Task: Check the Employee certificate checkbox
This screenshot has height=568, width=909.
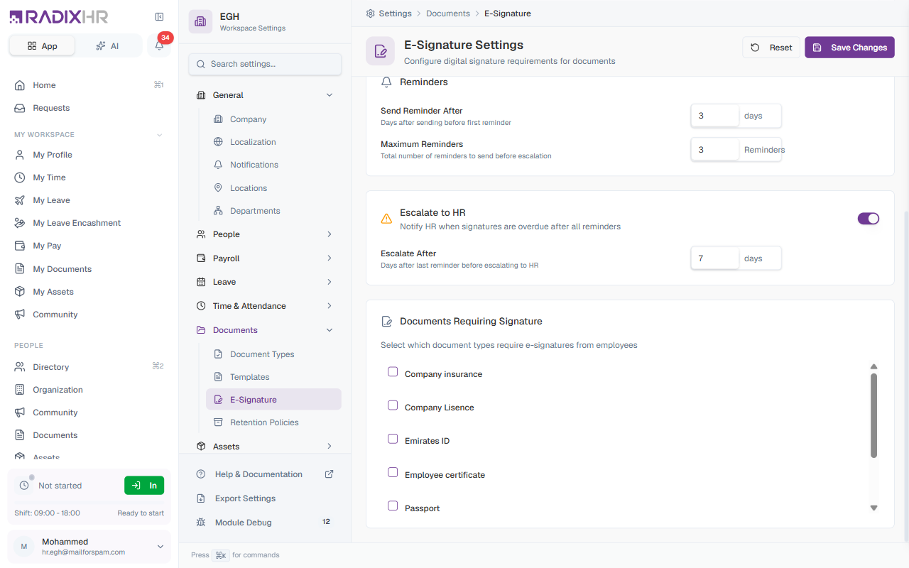Action: click(x=393, y=472)
